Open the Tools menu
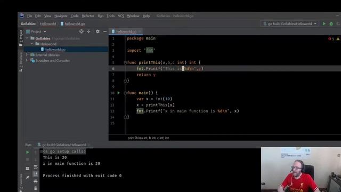 pyautogui.click(x=110, y=16)
